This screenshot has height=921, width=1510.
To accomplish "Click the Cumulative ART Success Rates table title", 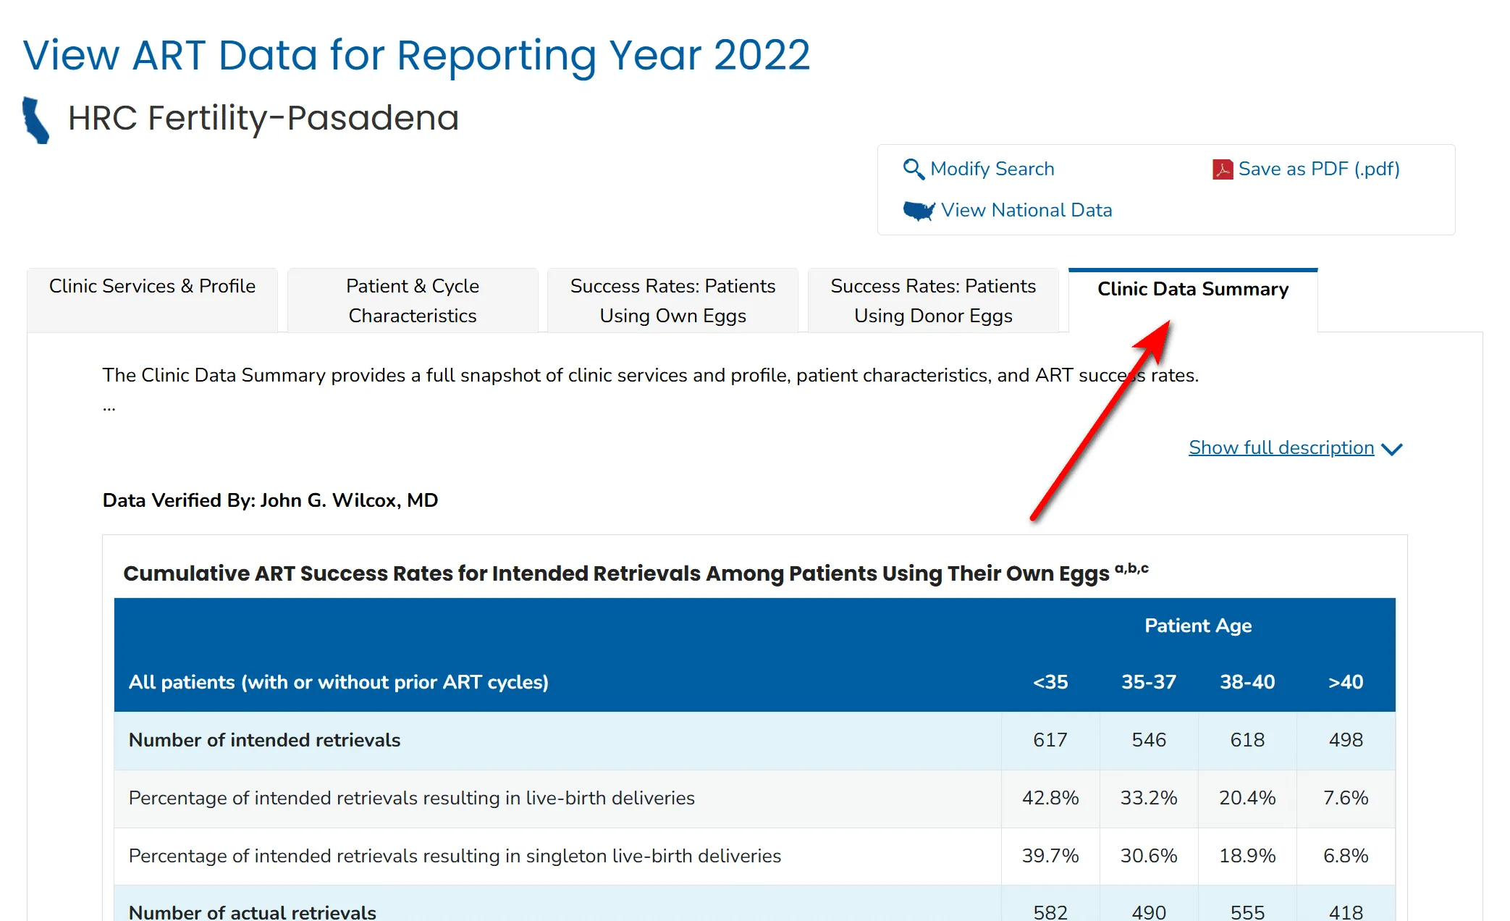I will click(x=636, y=573).
